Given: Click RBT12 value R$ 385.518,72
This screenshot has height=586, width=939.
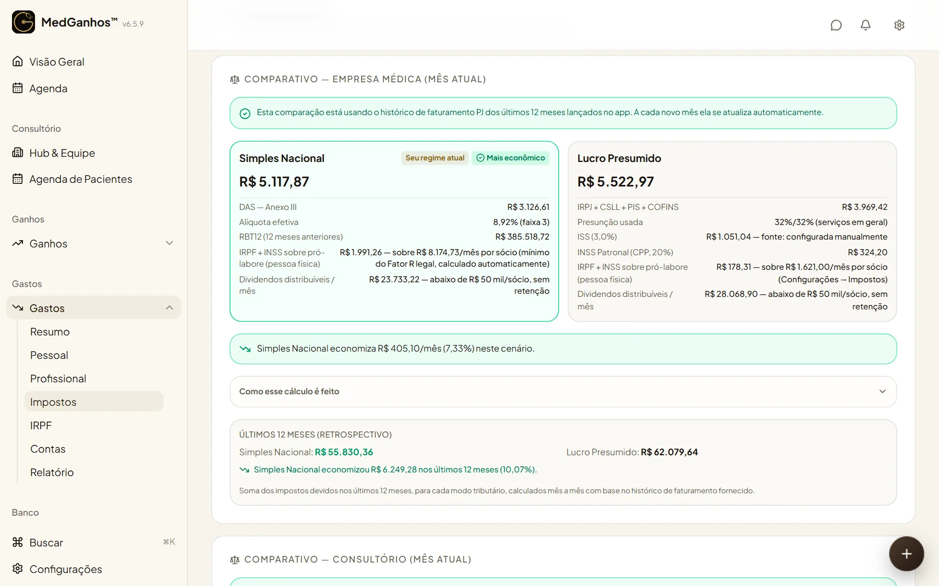Looking at the screenshot, I should pos(522,237).
